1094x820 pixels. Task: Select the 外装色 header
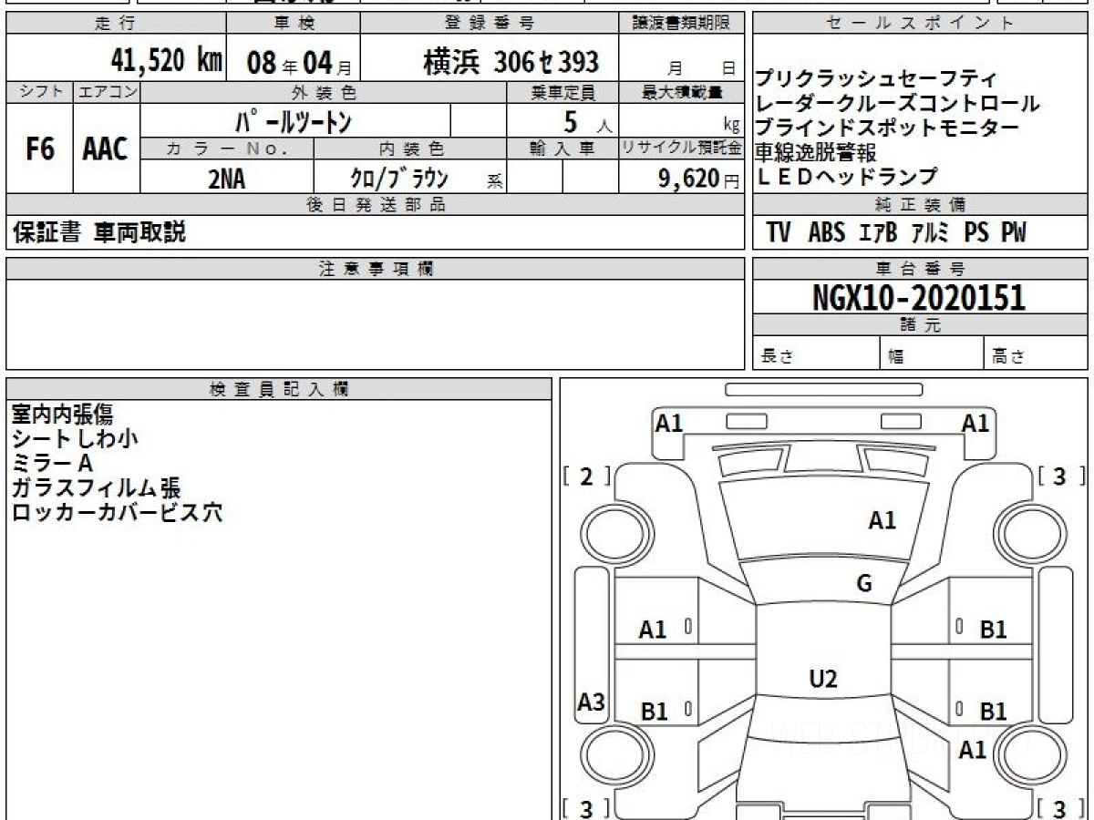tap(324, 92)
